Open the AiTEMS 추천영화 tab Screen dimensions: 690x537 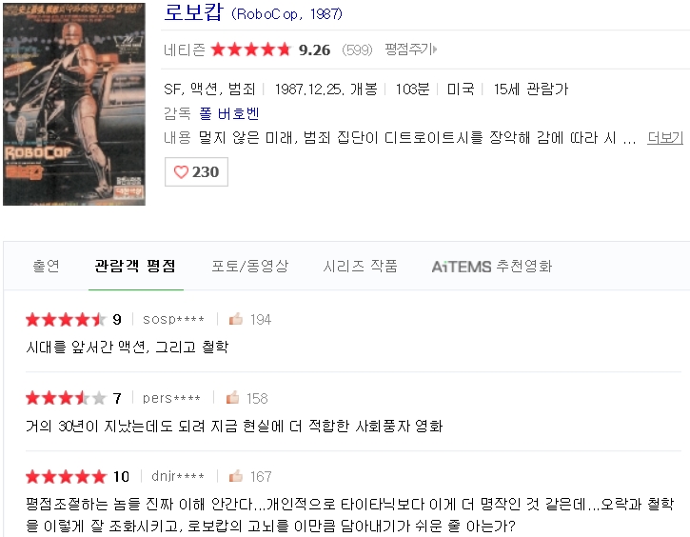click(492, 266)
